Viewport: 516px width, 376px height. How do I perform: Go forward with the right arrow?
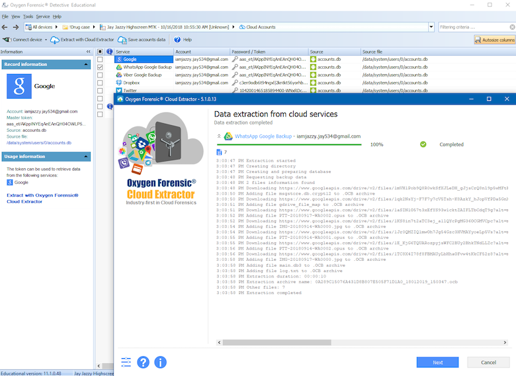pos(16,27)
